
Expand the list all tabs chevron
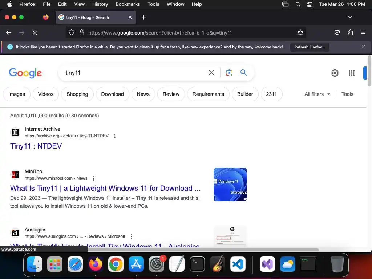click(x=350, y=17)
